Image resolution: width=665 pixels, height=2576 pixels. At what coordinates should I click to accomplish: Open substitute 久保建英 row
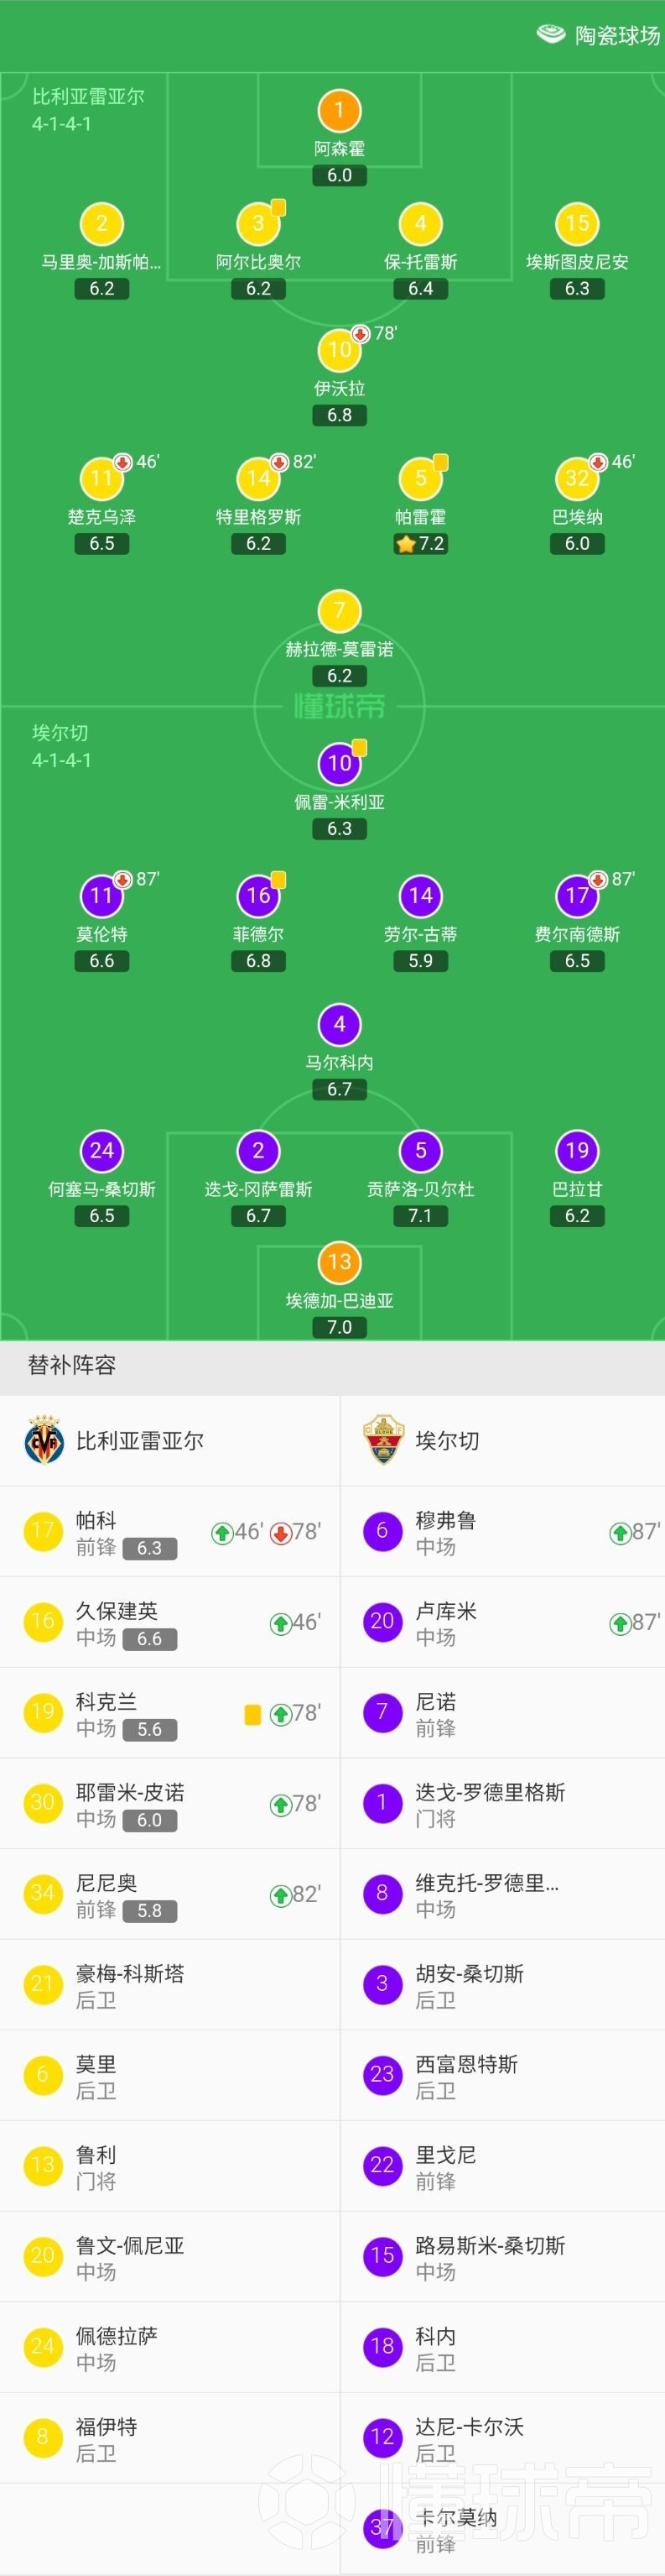[x=169, y=1622]
